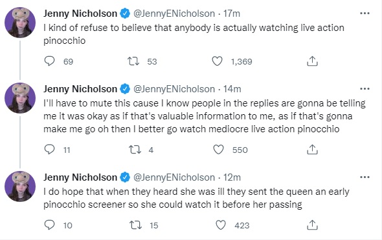Like the tweet with 423 likes

coord(221,225)
